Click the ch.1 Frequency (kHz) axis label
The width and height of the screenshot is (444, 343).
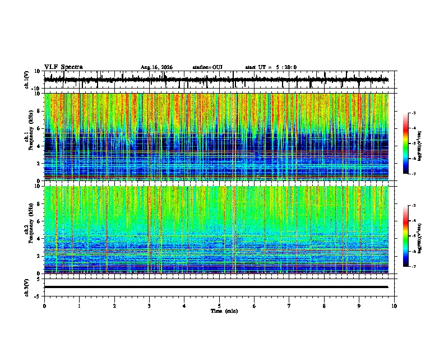click(30, 137)
